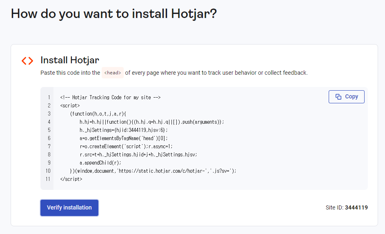The width and height of the screenshot is (385, 234).
Task: Click the 'Paste this code into the' instruction text
Action: (70, 73)
